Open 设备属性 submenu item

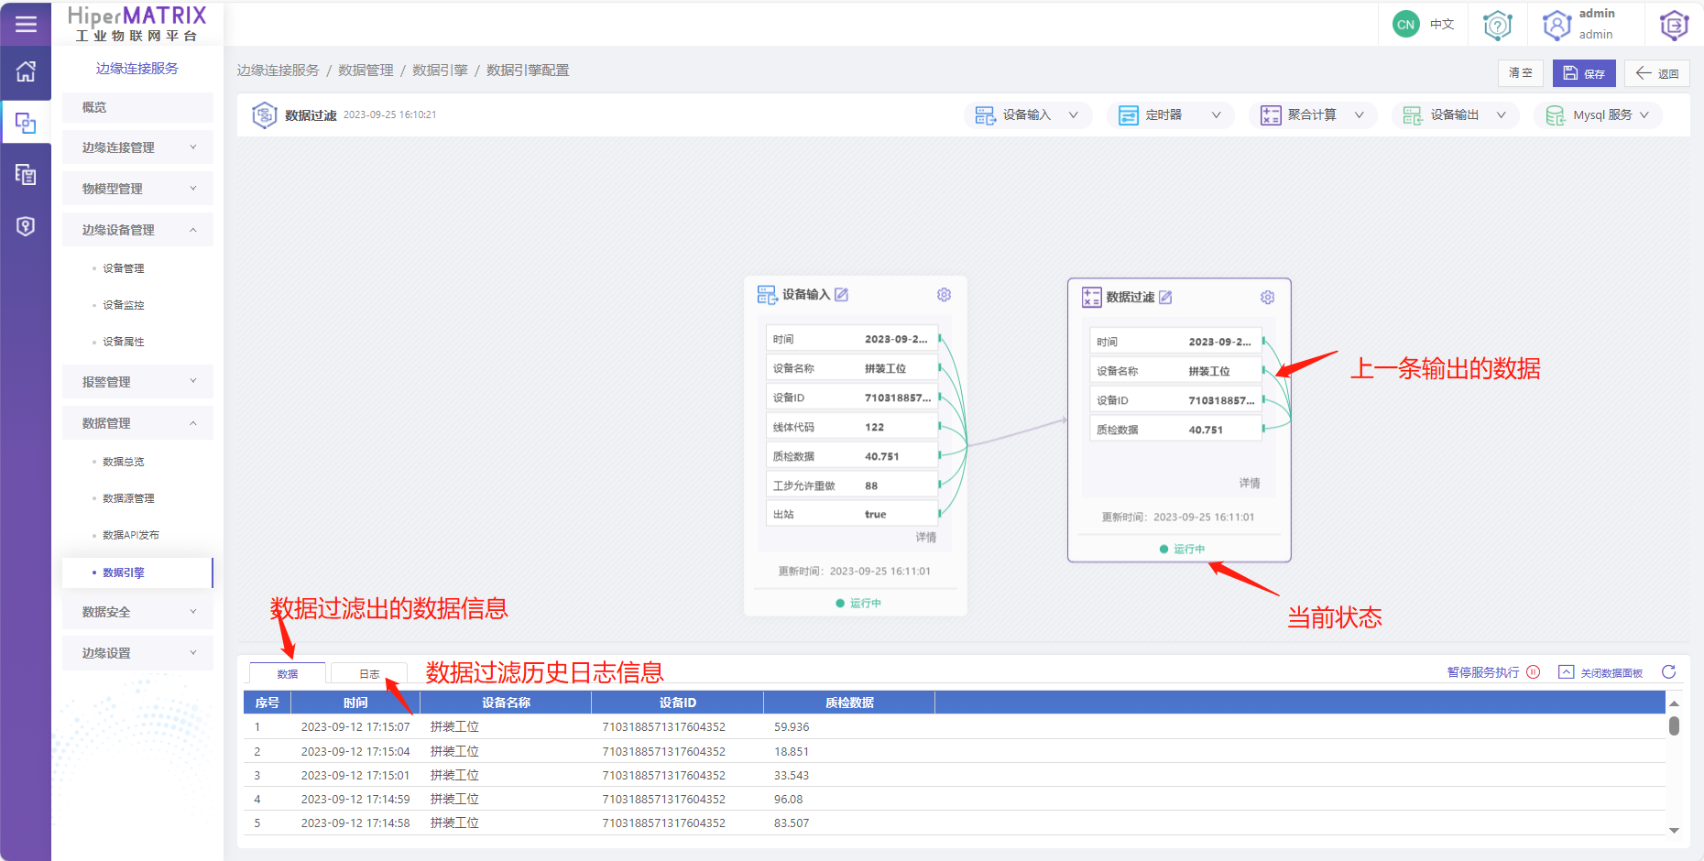tap(124, 342)
